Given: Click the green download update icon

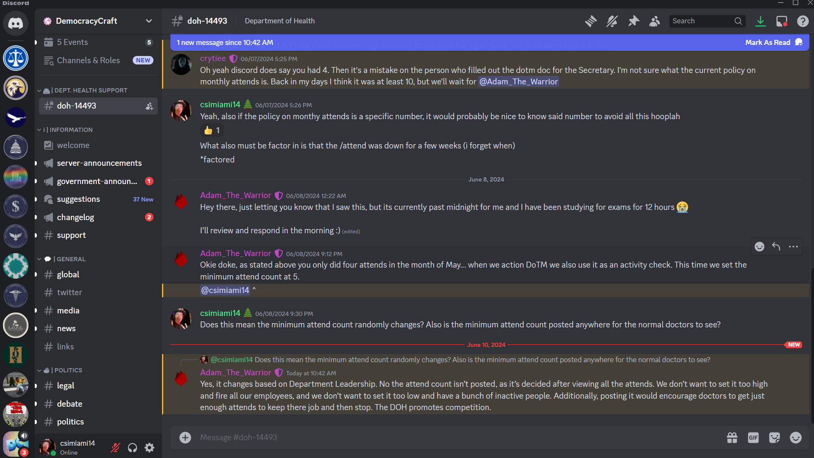Looking at the screenshot, I should click(761, 21).
